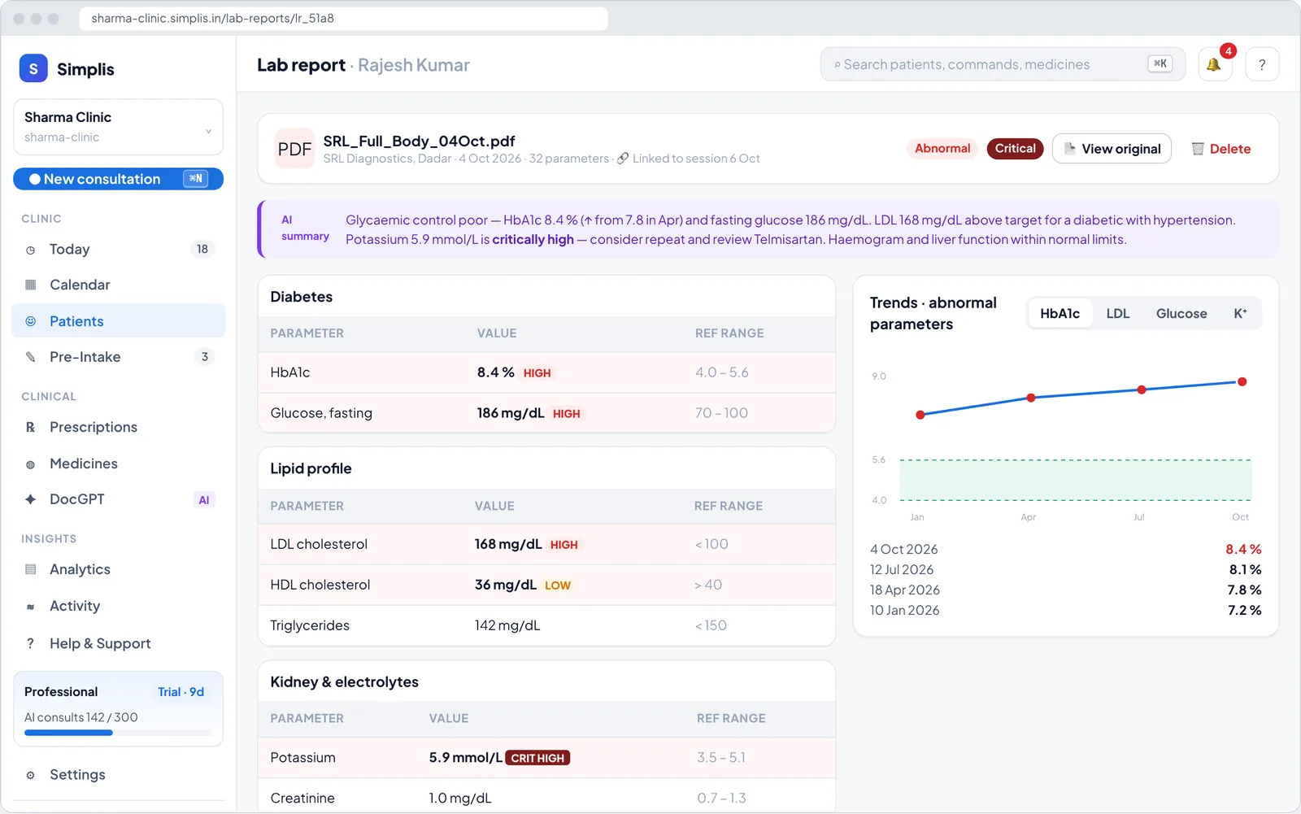This screenshot has height=814, width=1301.
Task: Click the Simplis logo icon
Action: (x=33, y=69)
